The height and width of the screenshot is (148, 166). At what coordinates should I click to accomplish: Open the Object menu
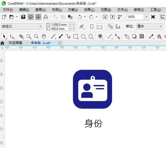pyautogui.click(x=73, y=10)
